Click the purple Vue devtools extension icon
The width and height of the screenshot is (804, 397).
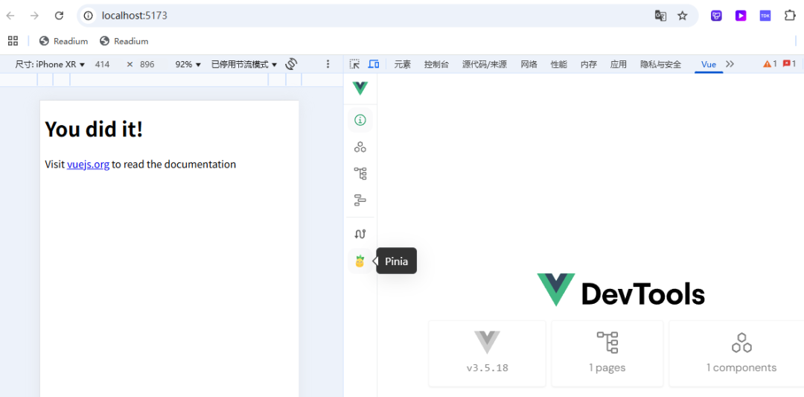(716, 16)
